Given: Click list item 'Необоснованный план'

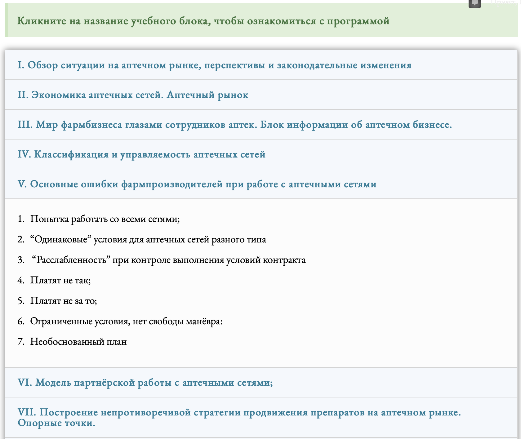Looking at the screenshot, I should click(78, 342).
